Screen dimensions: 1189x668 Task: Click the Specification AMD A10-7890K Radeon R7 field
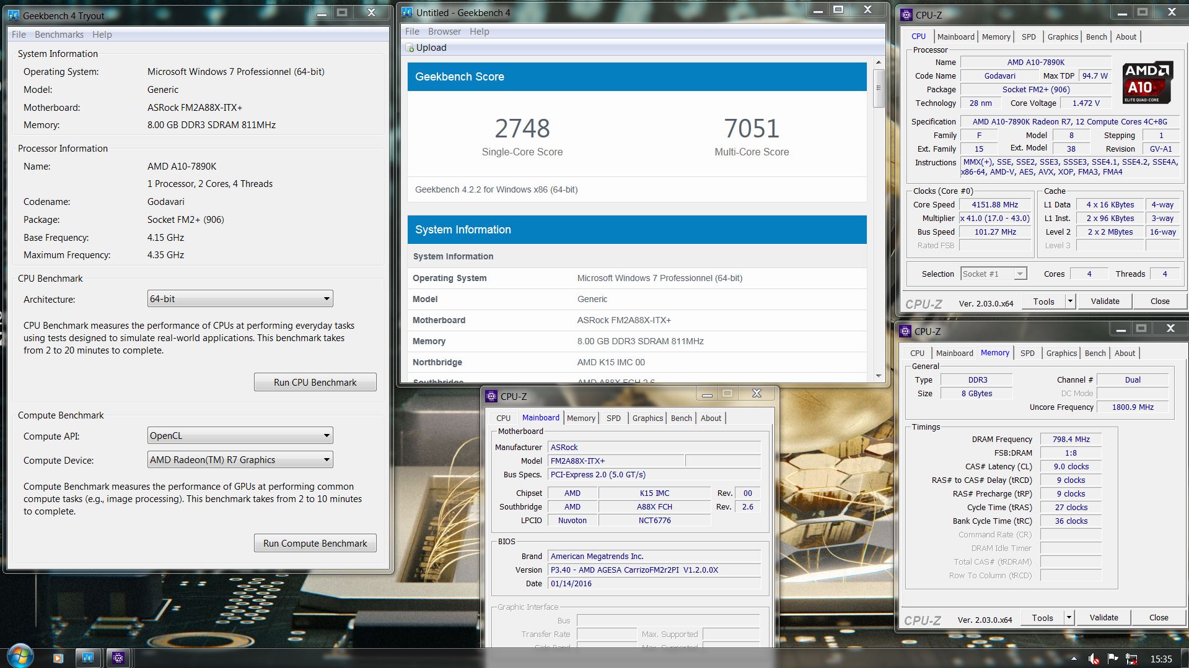[1069, 122]
